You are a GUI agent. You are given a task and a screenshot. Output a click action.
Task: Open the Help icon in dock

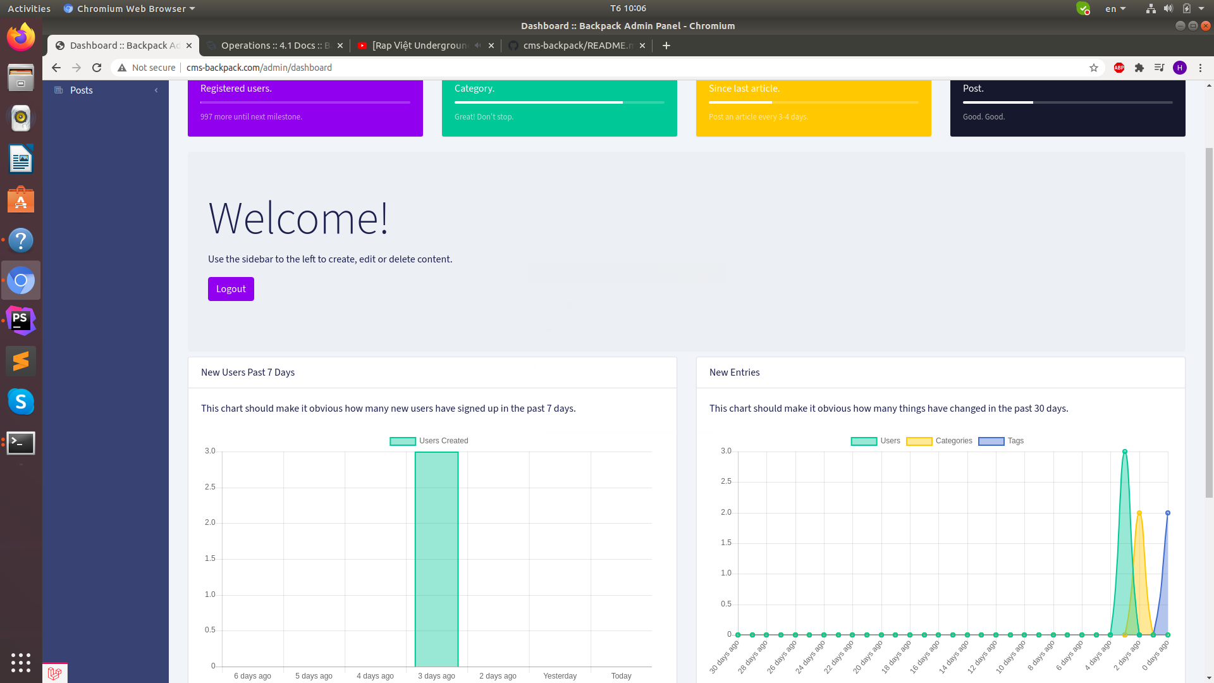(21, 240)
